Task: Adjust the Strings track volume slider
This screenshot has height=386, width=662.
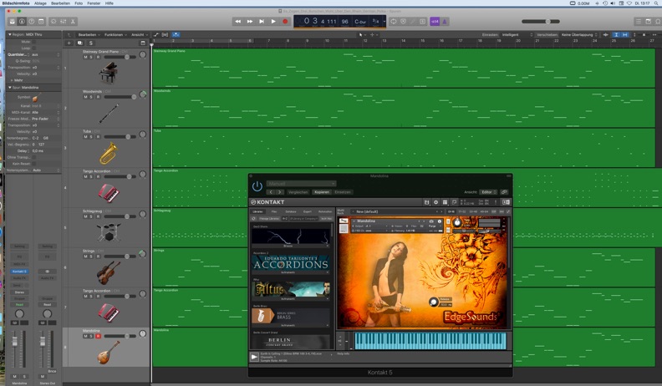Action: 120,256
